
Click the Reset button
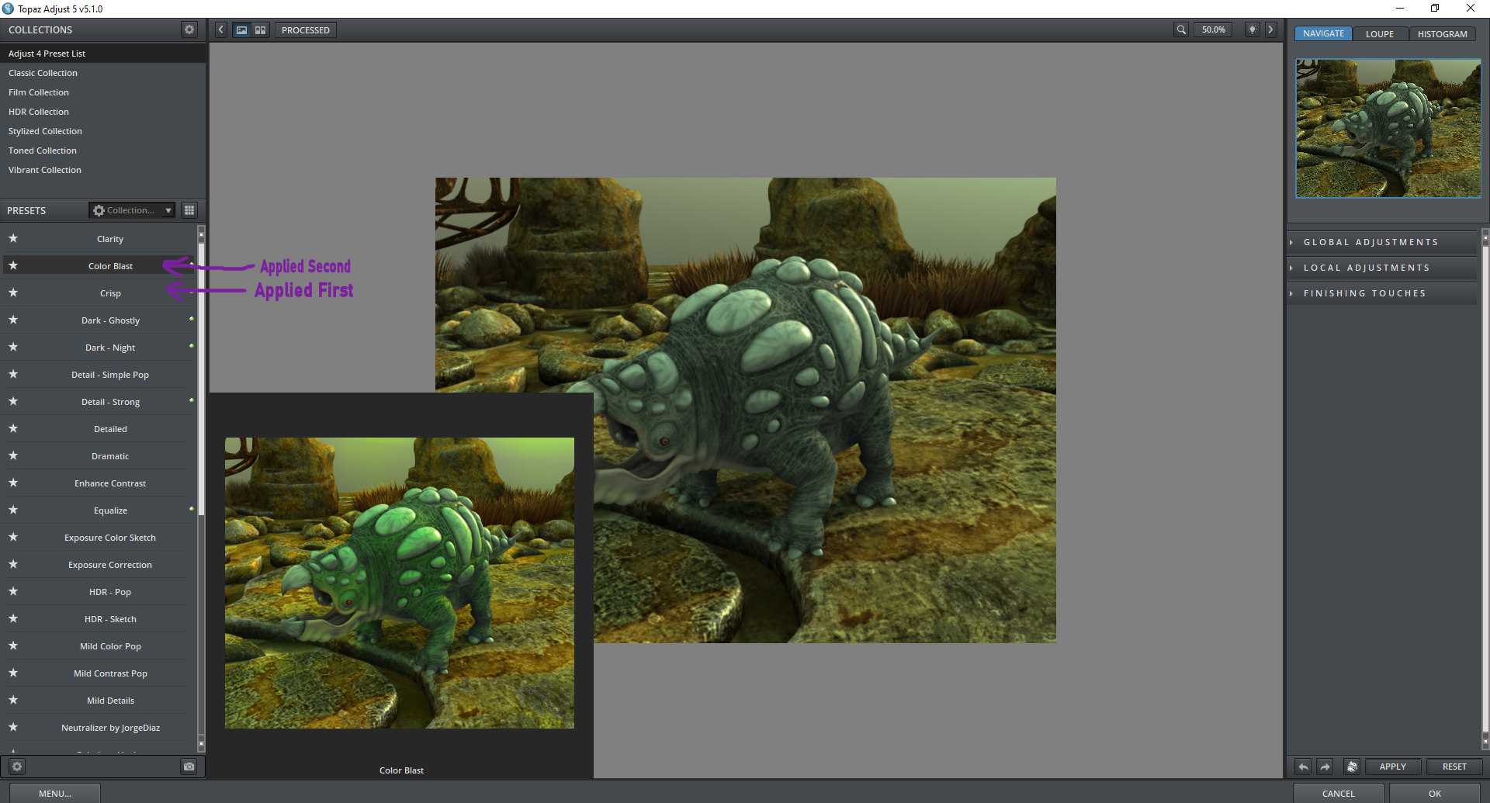[1454, 767]
